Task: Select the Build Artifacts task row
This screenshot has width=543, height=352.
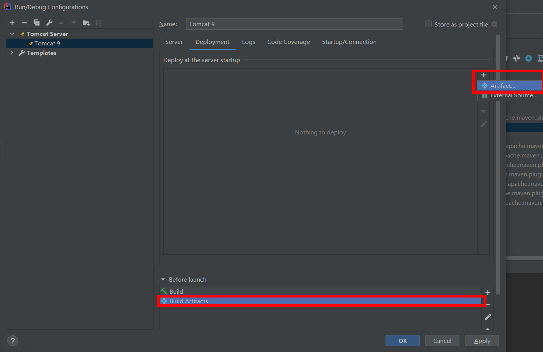Action: click(320, 301)
